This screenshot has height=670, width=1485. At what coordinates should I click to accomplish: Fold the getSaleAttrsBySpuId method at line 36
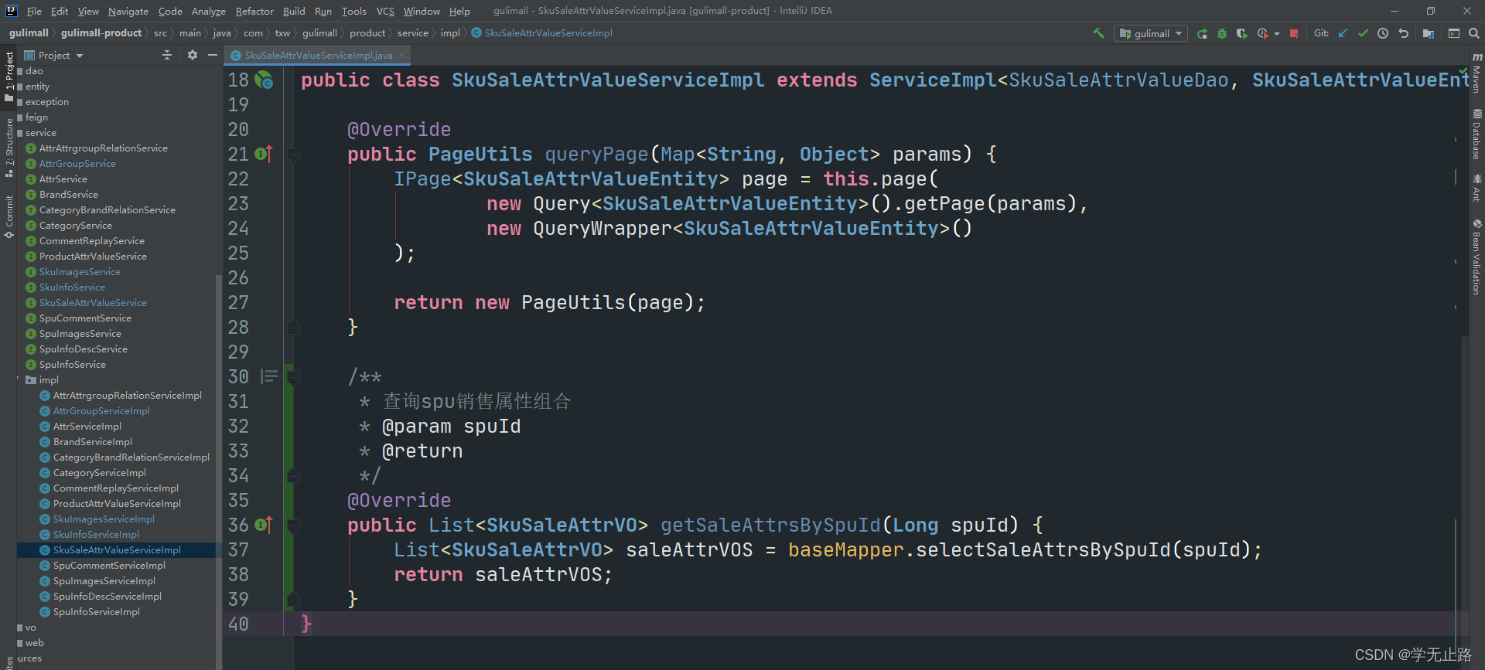[293, 525]
